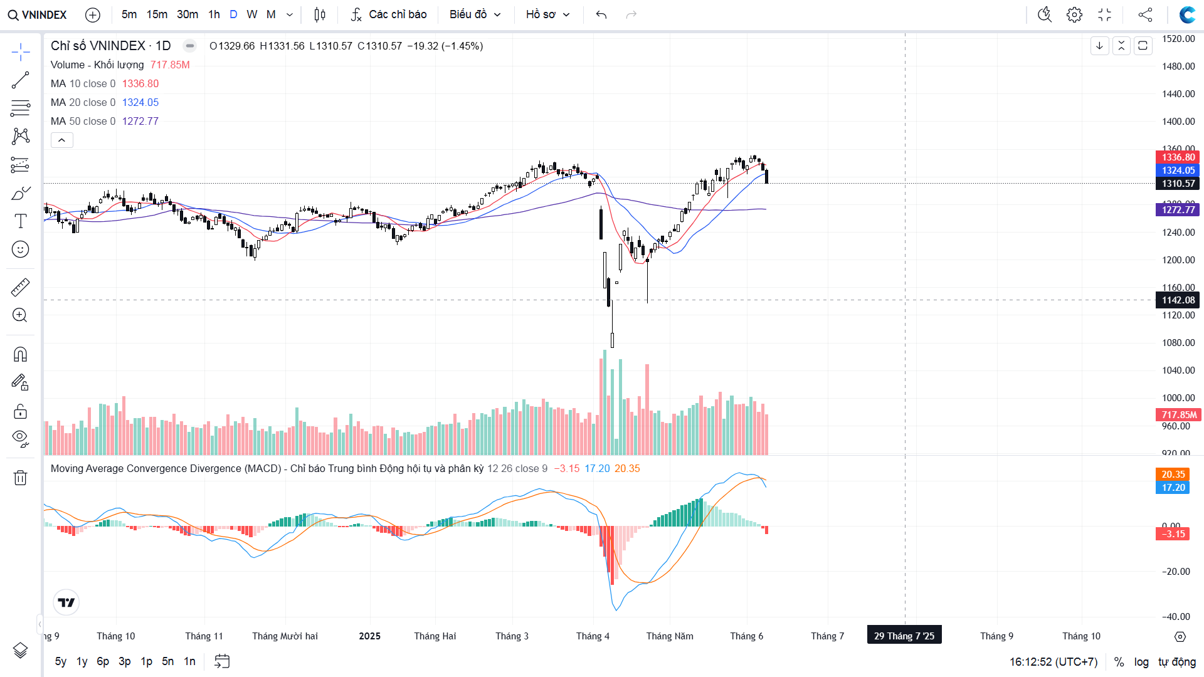Activate the magnet snap mode
The height and width of the screenshot is (677, 1204).
click(20, 355)
